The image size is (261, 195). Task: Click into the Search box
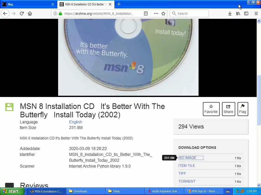(189, 13)
